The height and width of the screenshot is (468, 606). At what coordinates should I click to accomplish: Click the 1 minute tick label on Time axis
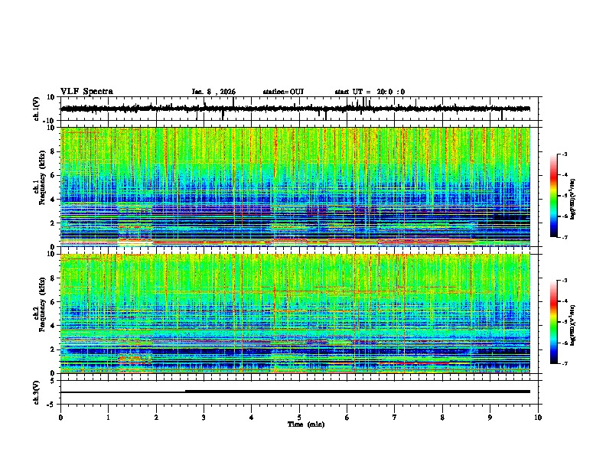pyautogui.click(x=108, y=418)
